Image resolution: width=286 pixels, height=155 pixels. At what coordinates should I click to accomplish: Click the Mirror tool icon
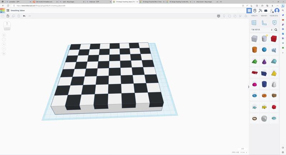(246, 16)
